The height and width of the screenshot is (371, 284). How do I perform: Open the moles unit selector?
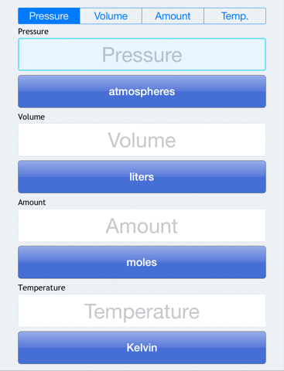pyautogui.click(x=142, y=262)
